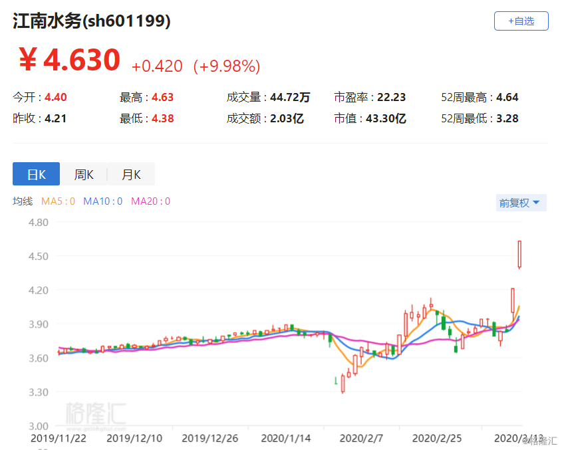Click the 最高 value 4.63
This screenshot has height=450, width=562.
point(163,97)
